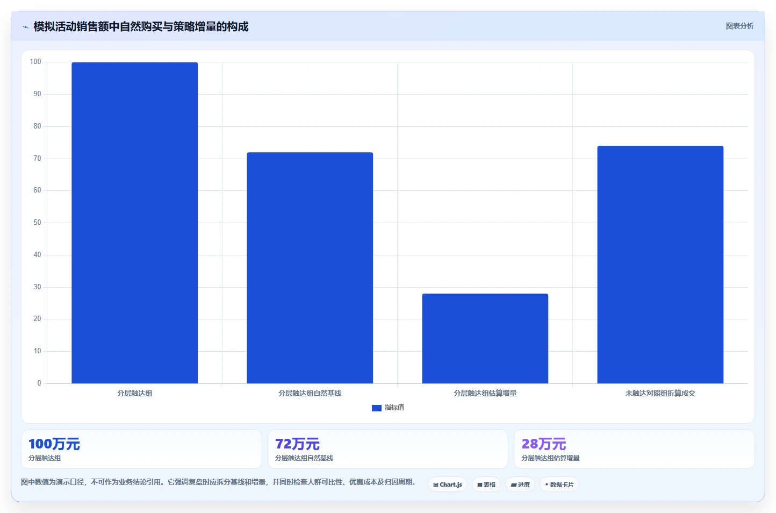Click the sparkle icon in 数据卡片 chip
The height and width of the screenshot is (513, 776).
click(x=547, y=484)
